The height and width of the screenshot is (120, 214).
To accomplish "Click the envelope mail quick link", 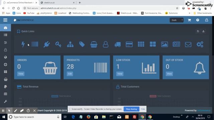I will [x=188, y=44].
